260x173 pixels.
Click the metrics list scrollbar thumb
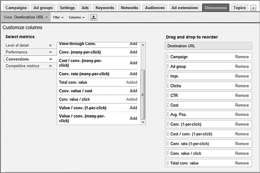click(143, 95)
